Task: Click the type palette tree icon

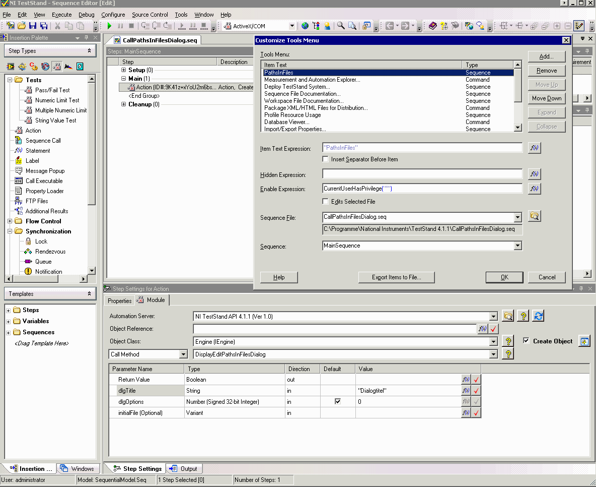Action: [x=316, y=26]
